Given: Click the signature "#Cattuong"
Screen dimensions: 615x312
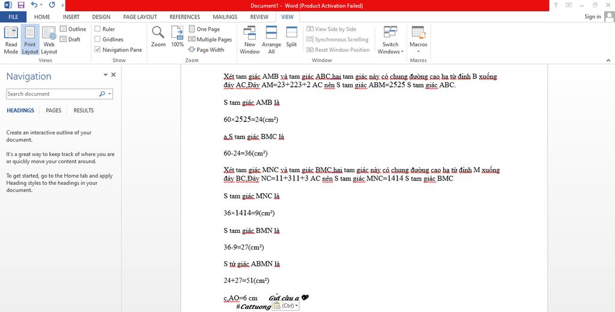Looking at the screenshot, I should click(x=253, y=307).
